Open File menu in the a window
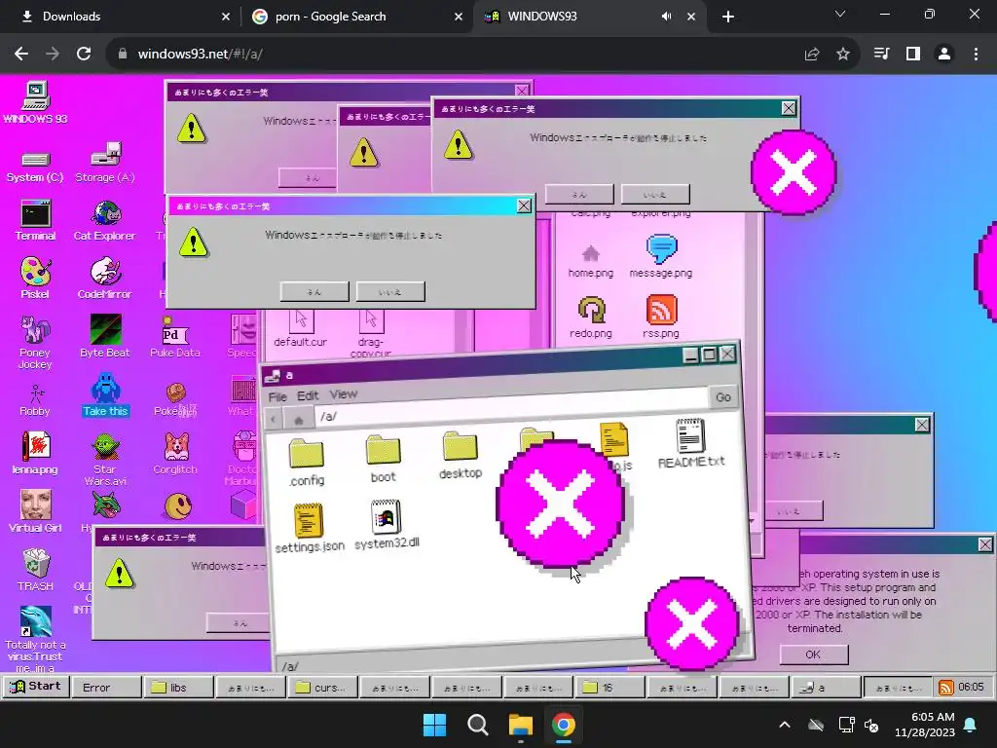This screenshot has width=997, height=748. (x=277, y=396)
